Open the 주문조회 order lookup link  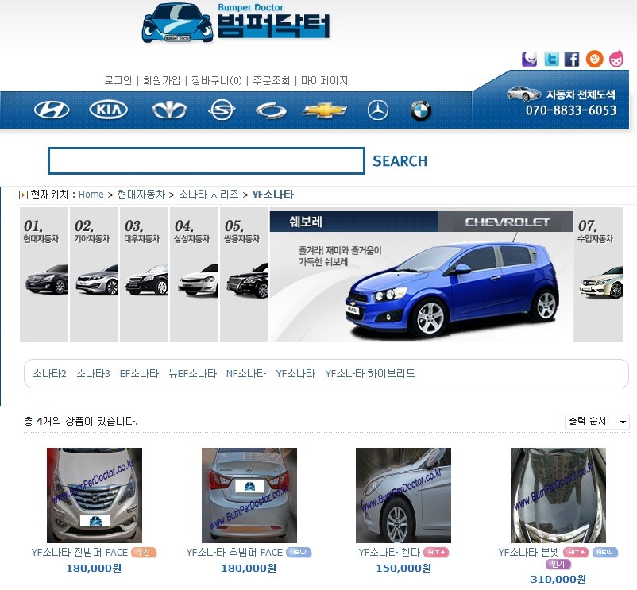272,80
